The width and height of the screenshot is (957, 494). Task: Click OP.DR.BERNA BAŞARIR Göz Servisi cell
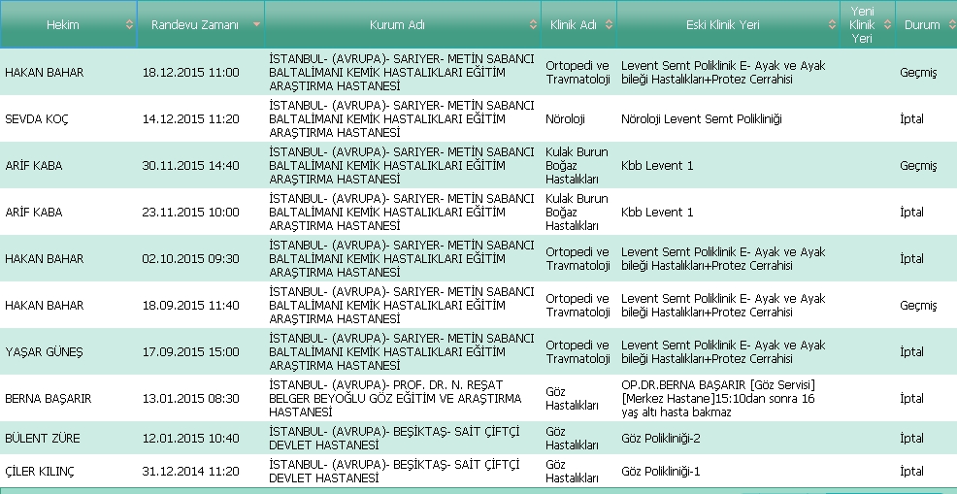click(718, 399)
